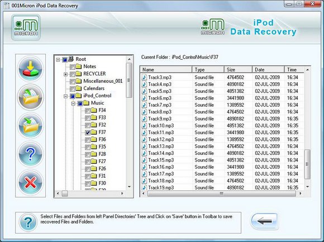Expand the RECYCLER tree node
This screenshot has height=242, width=324.
click(65, 74)
